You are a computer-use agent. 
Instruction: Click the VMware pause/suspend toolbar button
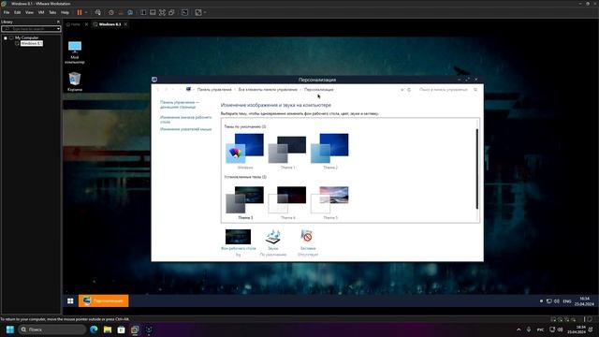(80, 12)
